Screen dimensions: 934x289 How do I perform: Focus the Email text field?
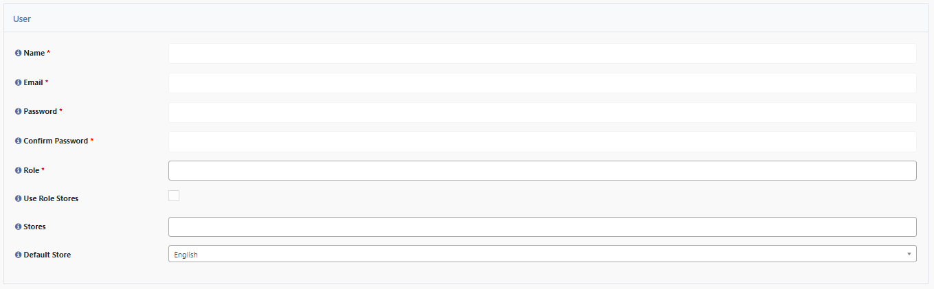tap(542, 83)
